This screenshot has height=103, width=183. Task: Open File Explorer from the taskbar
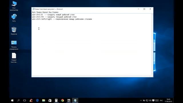(43, 100)
